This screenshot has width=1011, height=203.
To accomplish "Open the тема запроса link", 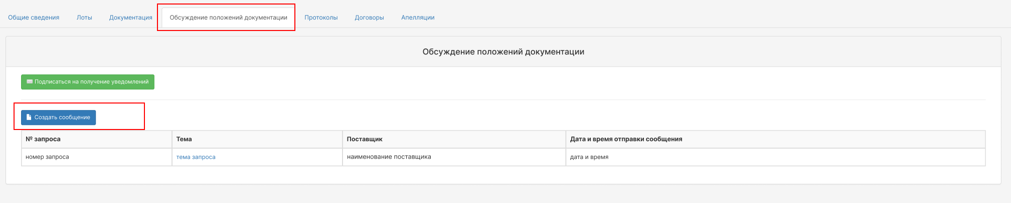I will click(196, 157).
